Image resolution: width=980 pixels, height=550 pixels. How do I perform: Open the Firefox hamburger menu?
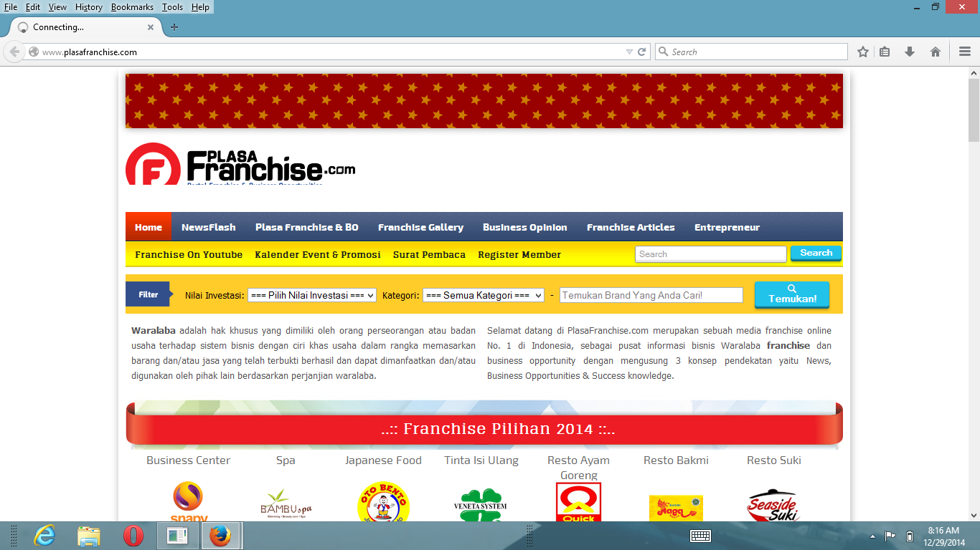coord(965,52)
